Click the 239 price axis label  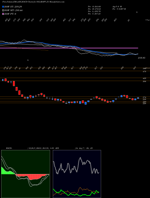tap(144, 102)
